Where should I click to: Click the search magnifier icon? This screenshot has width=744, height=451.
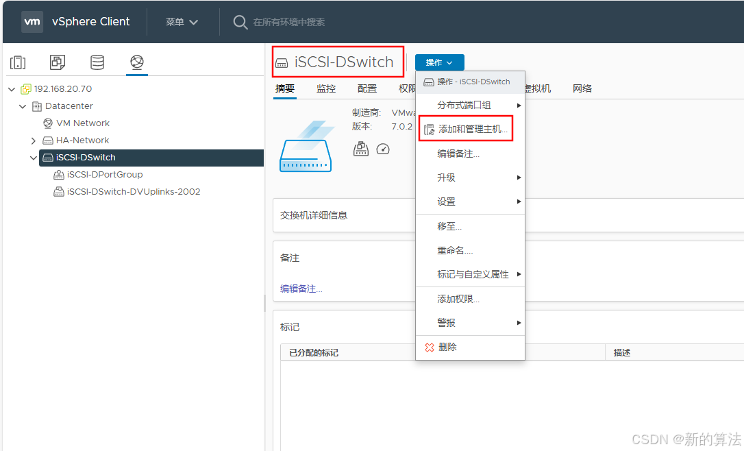[240, 23]
